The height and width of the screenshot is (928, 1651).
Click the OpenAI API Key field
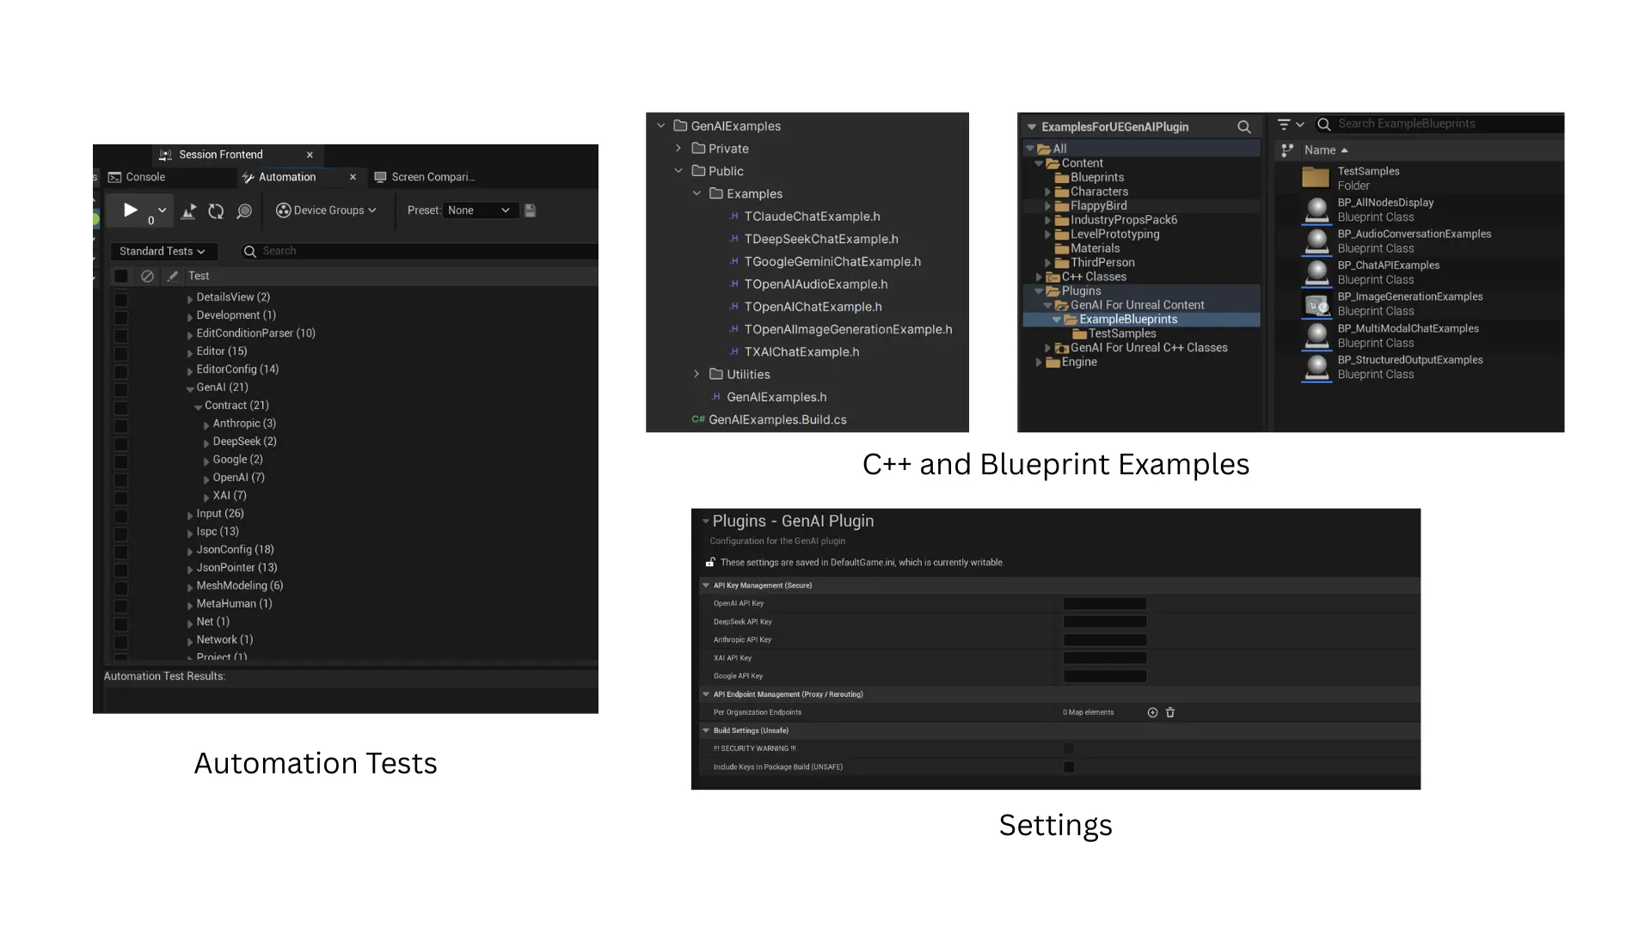tap(1105, 604)
